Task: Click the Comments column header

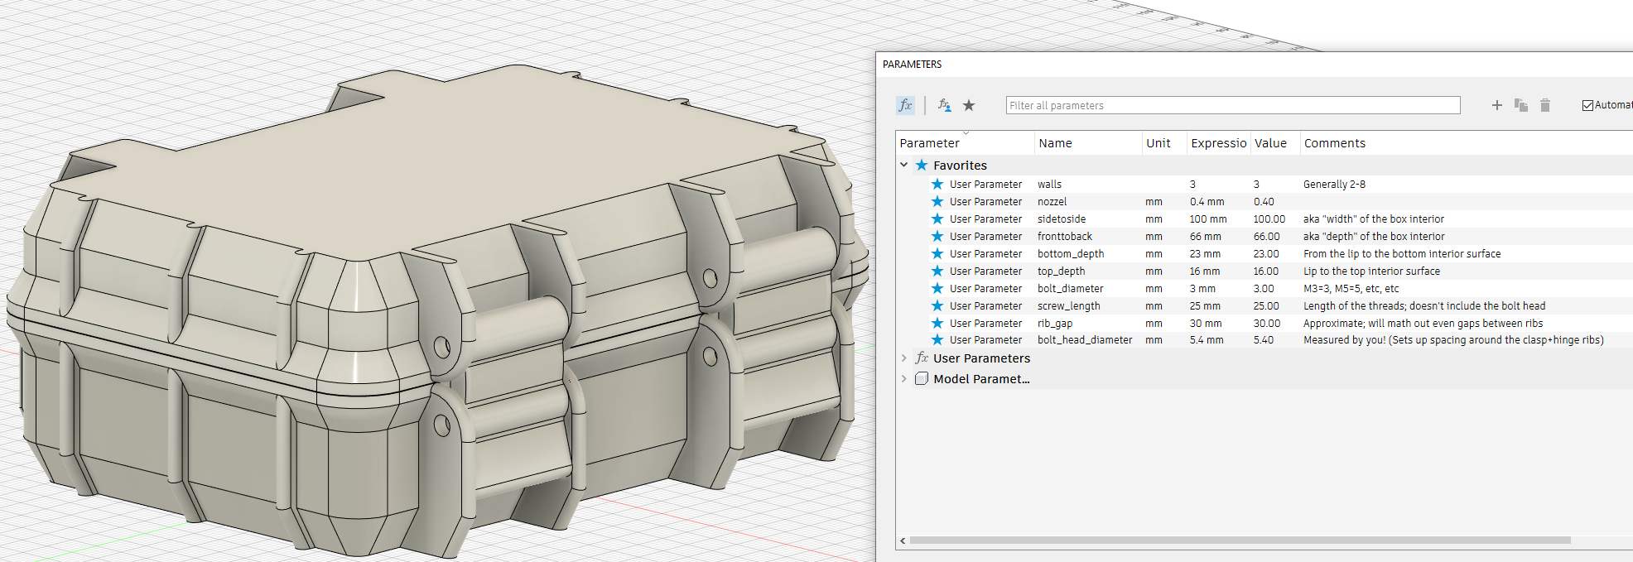Action: pos(1334,143)
